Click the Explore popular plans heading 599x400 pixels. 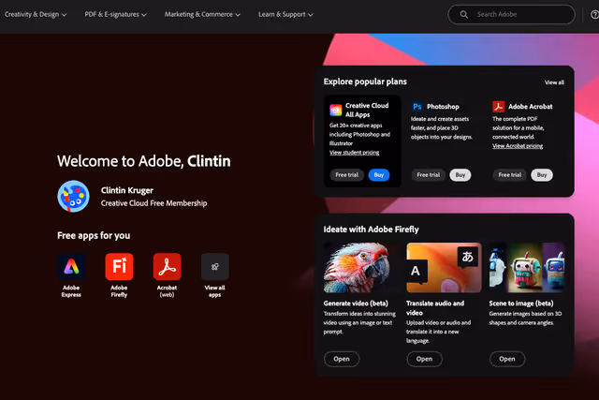point(365,81)
